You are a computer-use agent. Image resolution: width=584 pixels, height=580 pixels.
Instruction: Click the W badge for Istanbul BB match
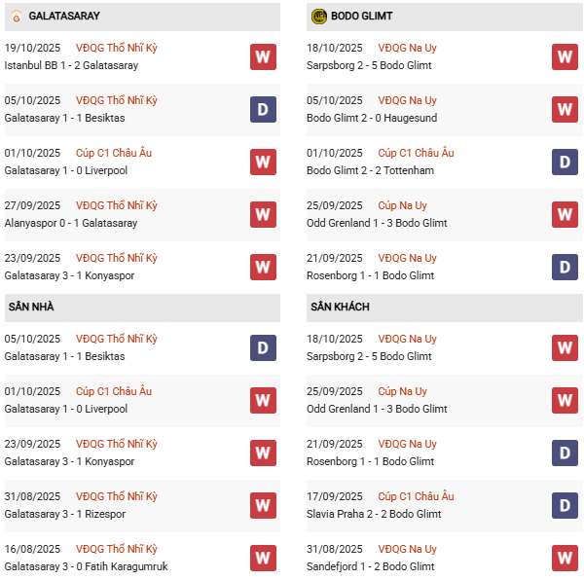coord(262,57)
